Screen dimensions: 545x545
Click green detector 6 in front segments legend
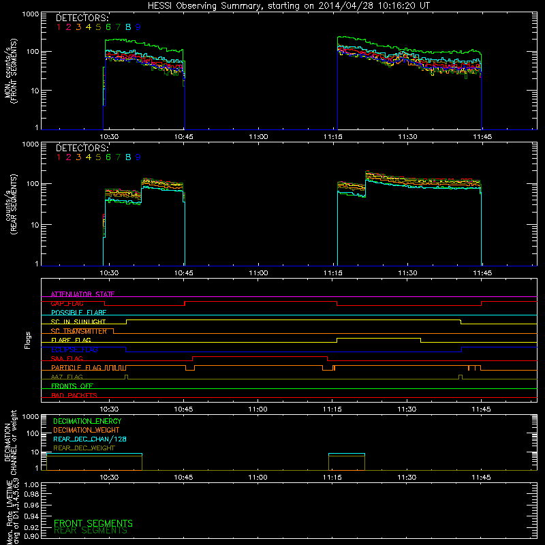click(108, 27)
